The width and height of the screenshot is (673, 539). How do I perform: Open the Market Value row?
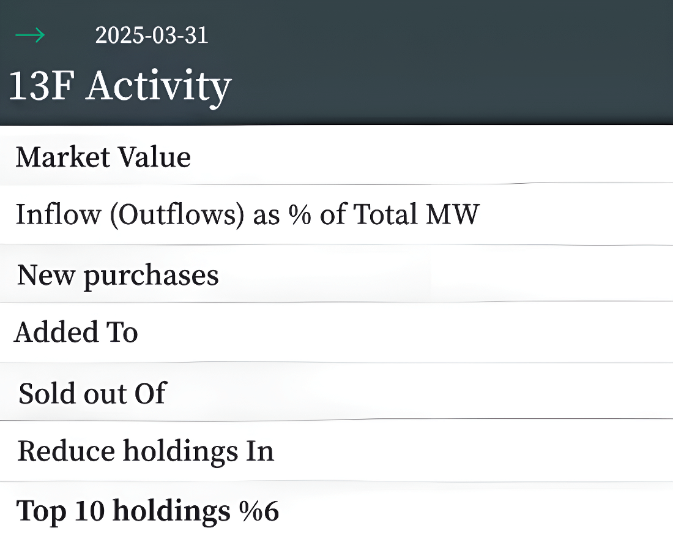336,156
